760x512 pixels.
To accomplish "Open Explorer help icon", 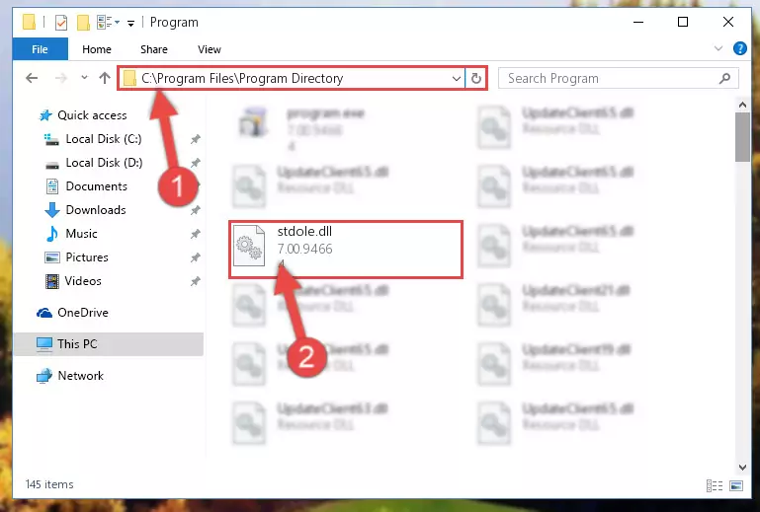I will coord(739,48).
